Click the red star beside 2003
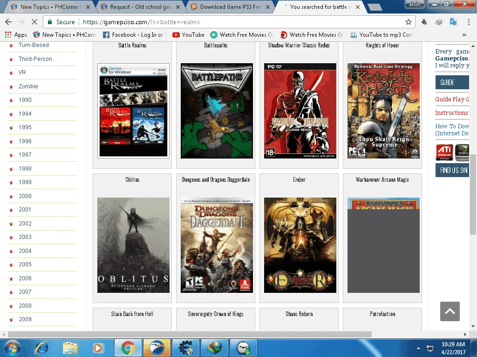 point(12,238)
